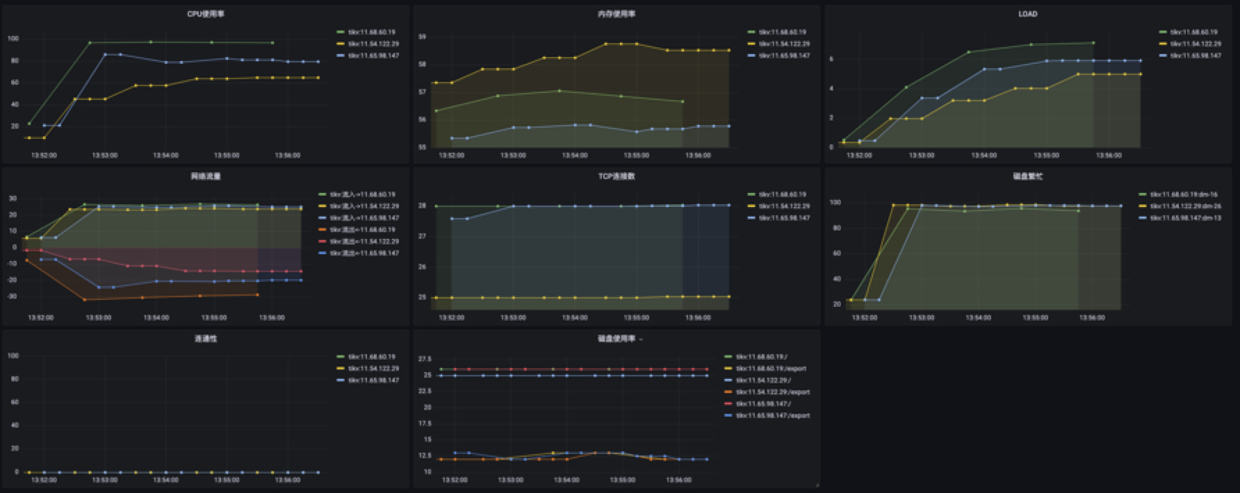Image resolution: width=1240 pixels, height=493 pixels.
Task: Click blue legend icon for 11.65.98.147:dm-13 in 磁盘繁忙
Action: coord(1143,218)
